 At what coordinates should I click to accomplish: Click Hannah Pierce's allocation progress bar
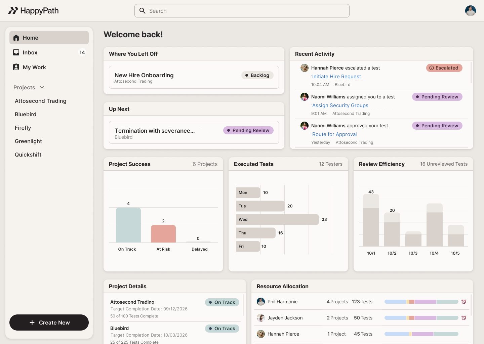click(x=421, y=334)
